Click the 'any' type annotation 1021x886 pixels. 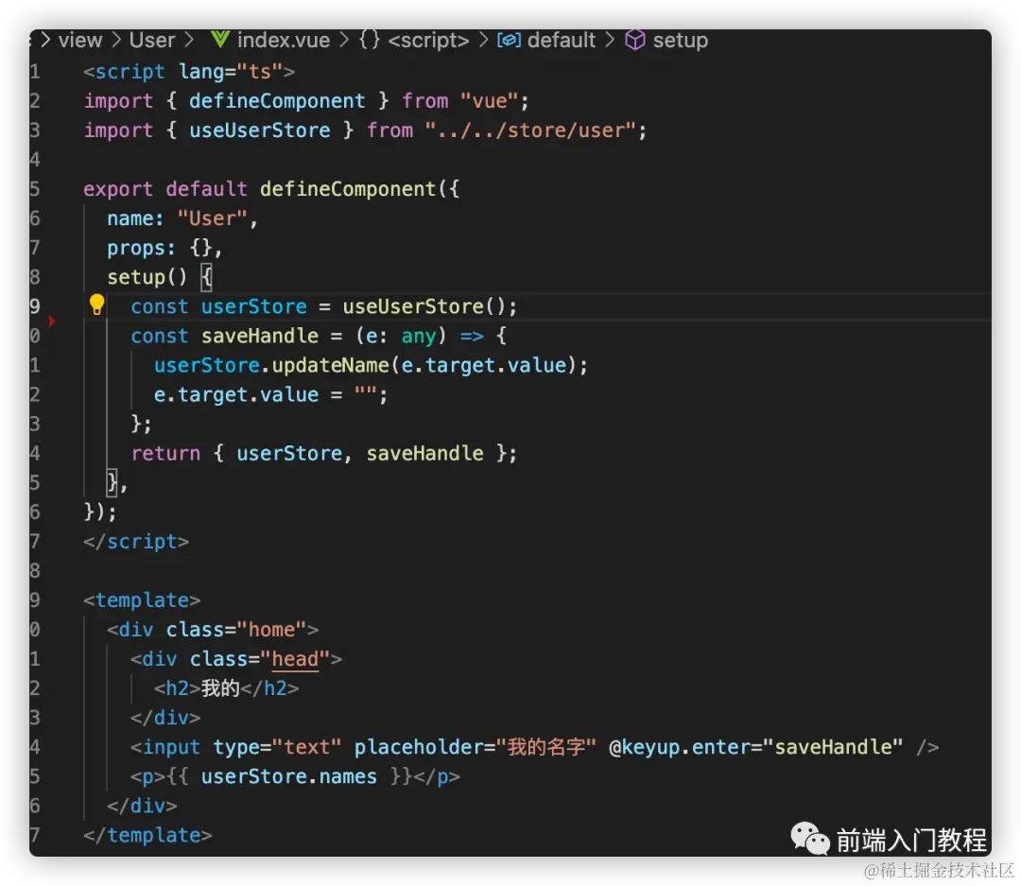(x=419, y=337)
